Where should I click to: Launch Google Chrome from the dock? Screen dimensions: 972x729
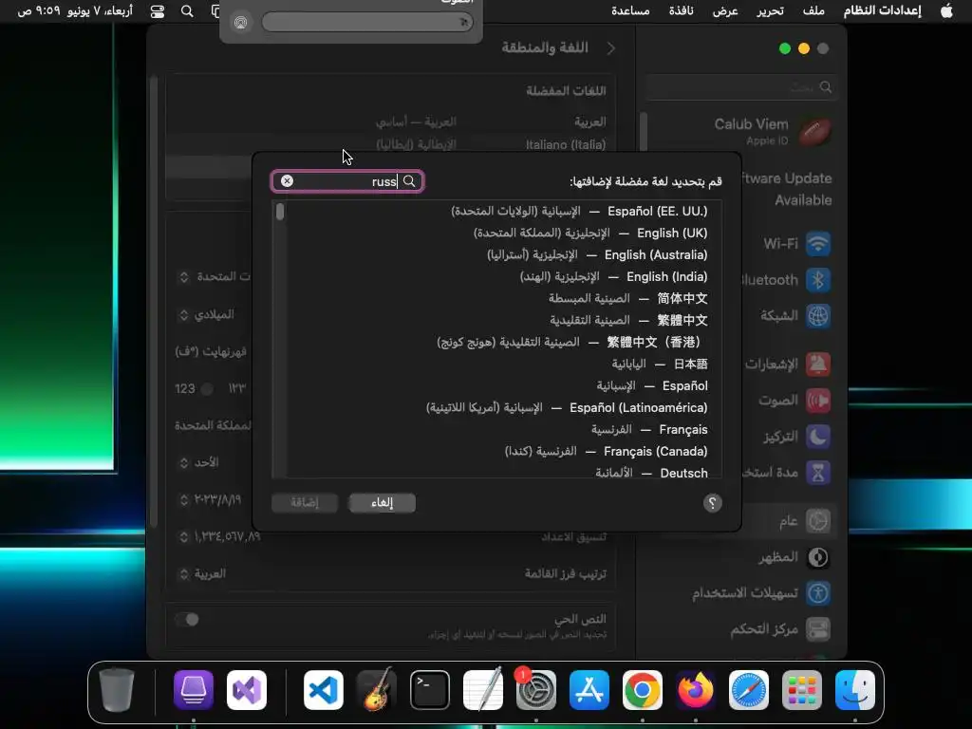[x=643, y=690]
